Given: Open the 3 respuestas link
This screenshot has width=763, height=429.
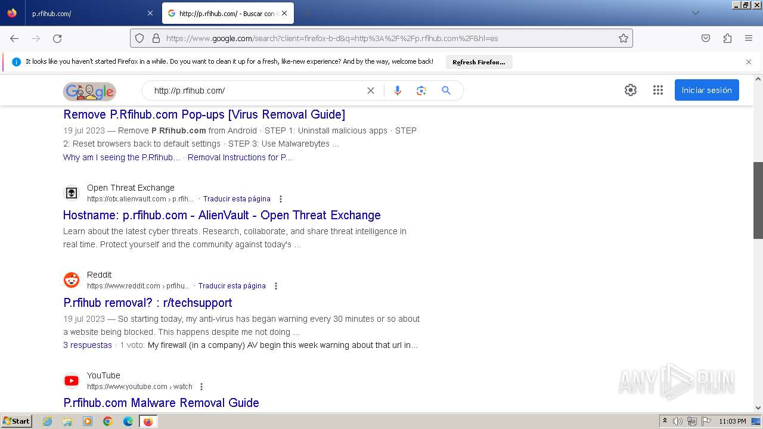Looking at the screenshot, I should point(88,345).
